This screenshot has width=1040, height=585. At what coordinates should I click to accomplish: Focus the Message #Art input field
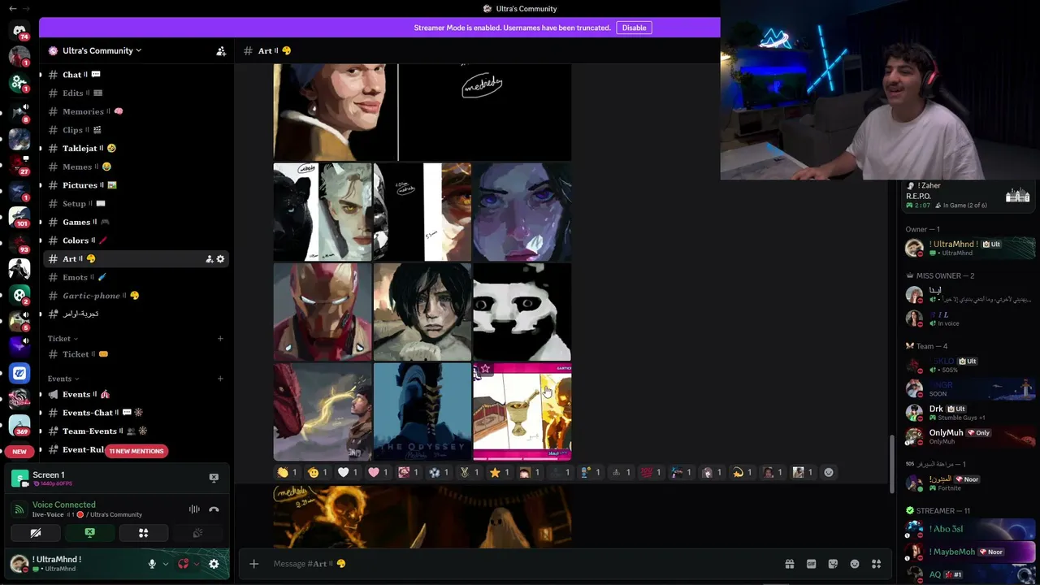(x=520, y=564)
